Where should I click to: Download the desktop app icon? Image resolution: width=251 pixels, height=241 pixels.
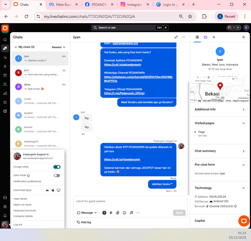tap(58, 190)
